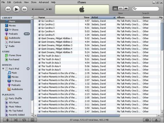
Task: Open the Music Videos playlist
Action: (x=15, y=107)
